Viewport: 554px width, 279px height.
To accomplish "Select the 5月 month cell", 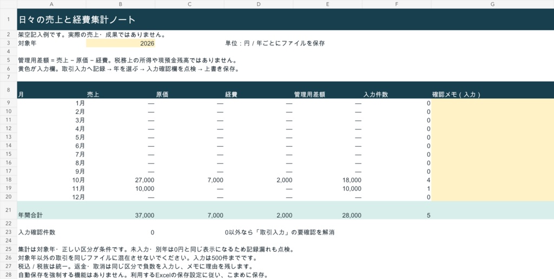I will pos(51,137).
